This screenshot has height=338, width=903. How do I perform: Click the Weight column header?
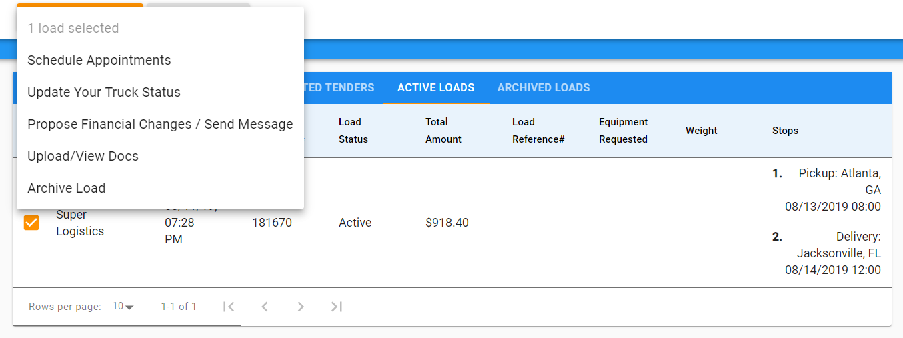(x=702, y=131)
